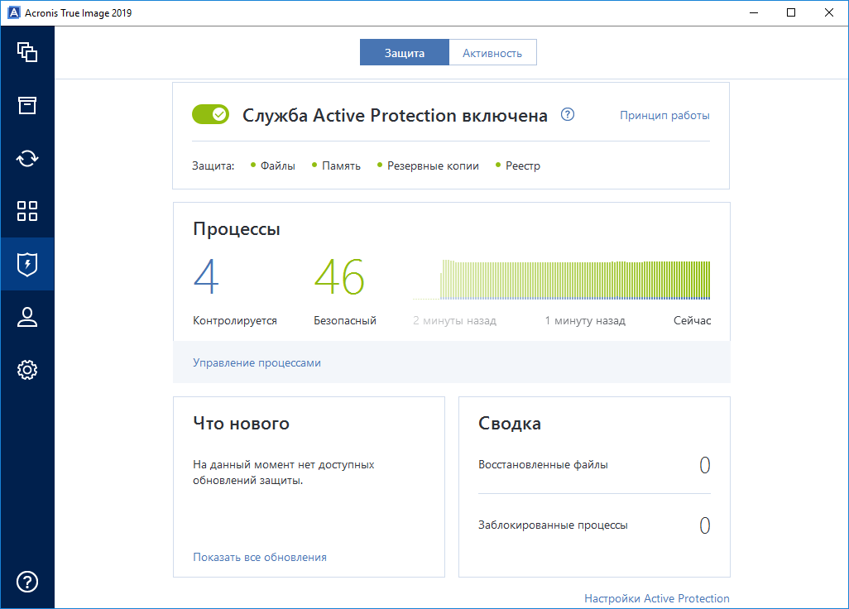Open the Account person icon
This screenshot has height=609, width=849.
[27, 317]
